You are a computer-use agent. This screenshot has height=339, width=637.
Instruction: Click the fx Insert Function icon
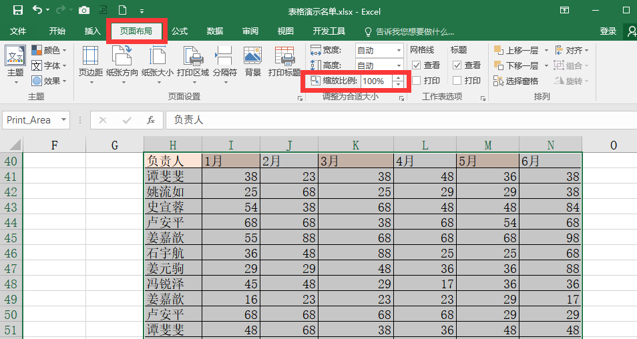coord(151,119)
